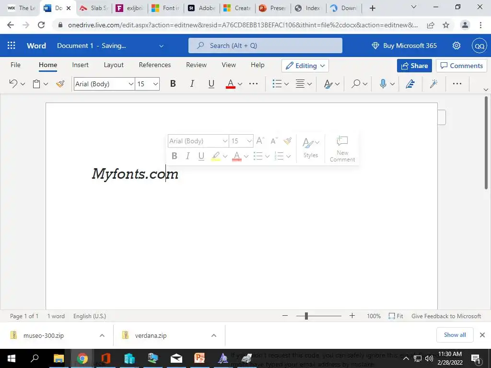Screen dimensions: 491x368
Task: Open the File menu
Action: tap(15, 65)
